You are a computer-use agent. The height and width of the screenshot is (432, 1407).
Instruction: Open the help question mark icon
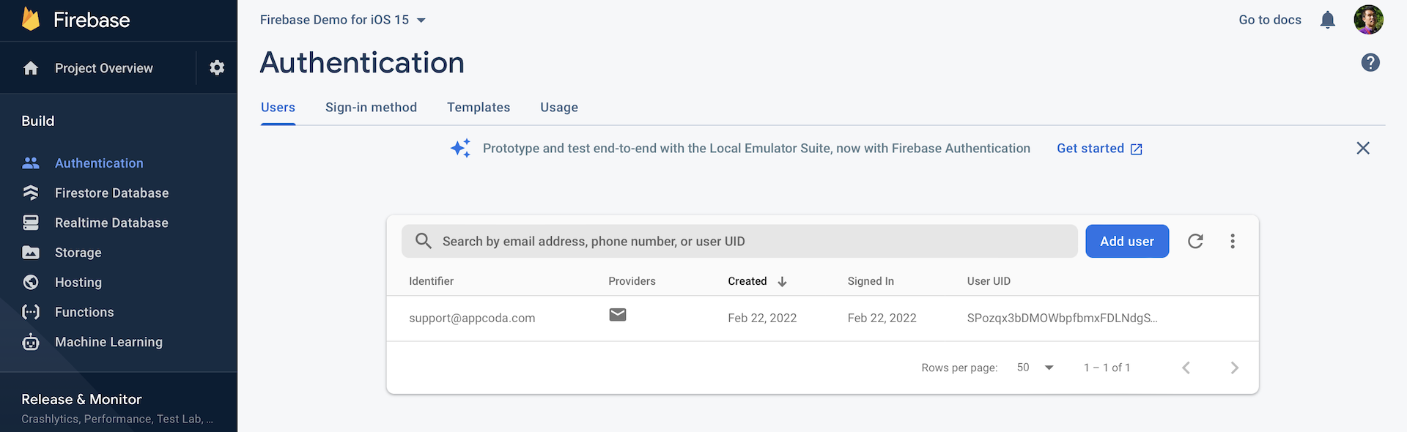(1370, 63)
